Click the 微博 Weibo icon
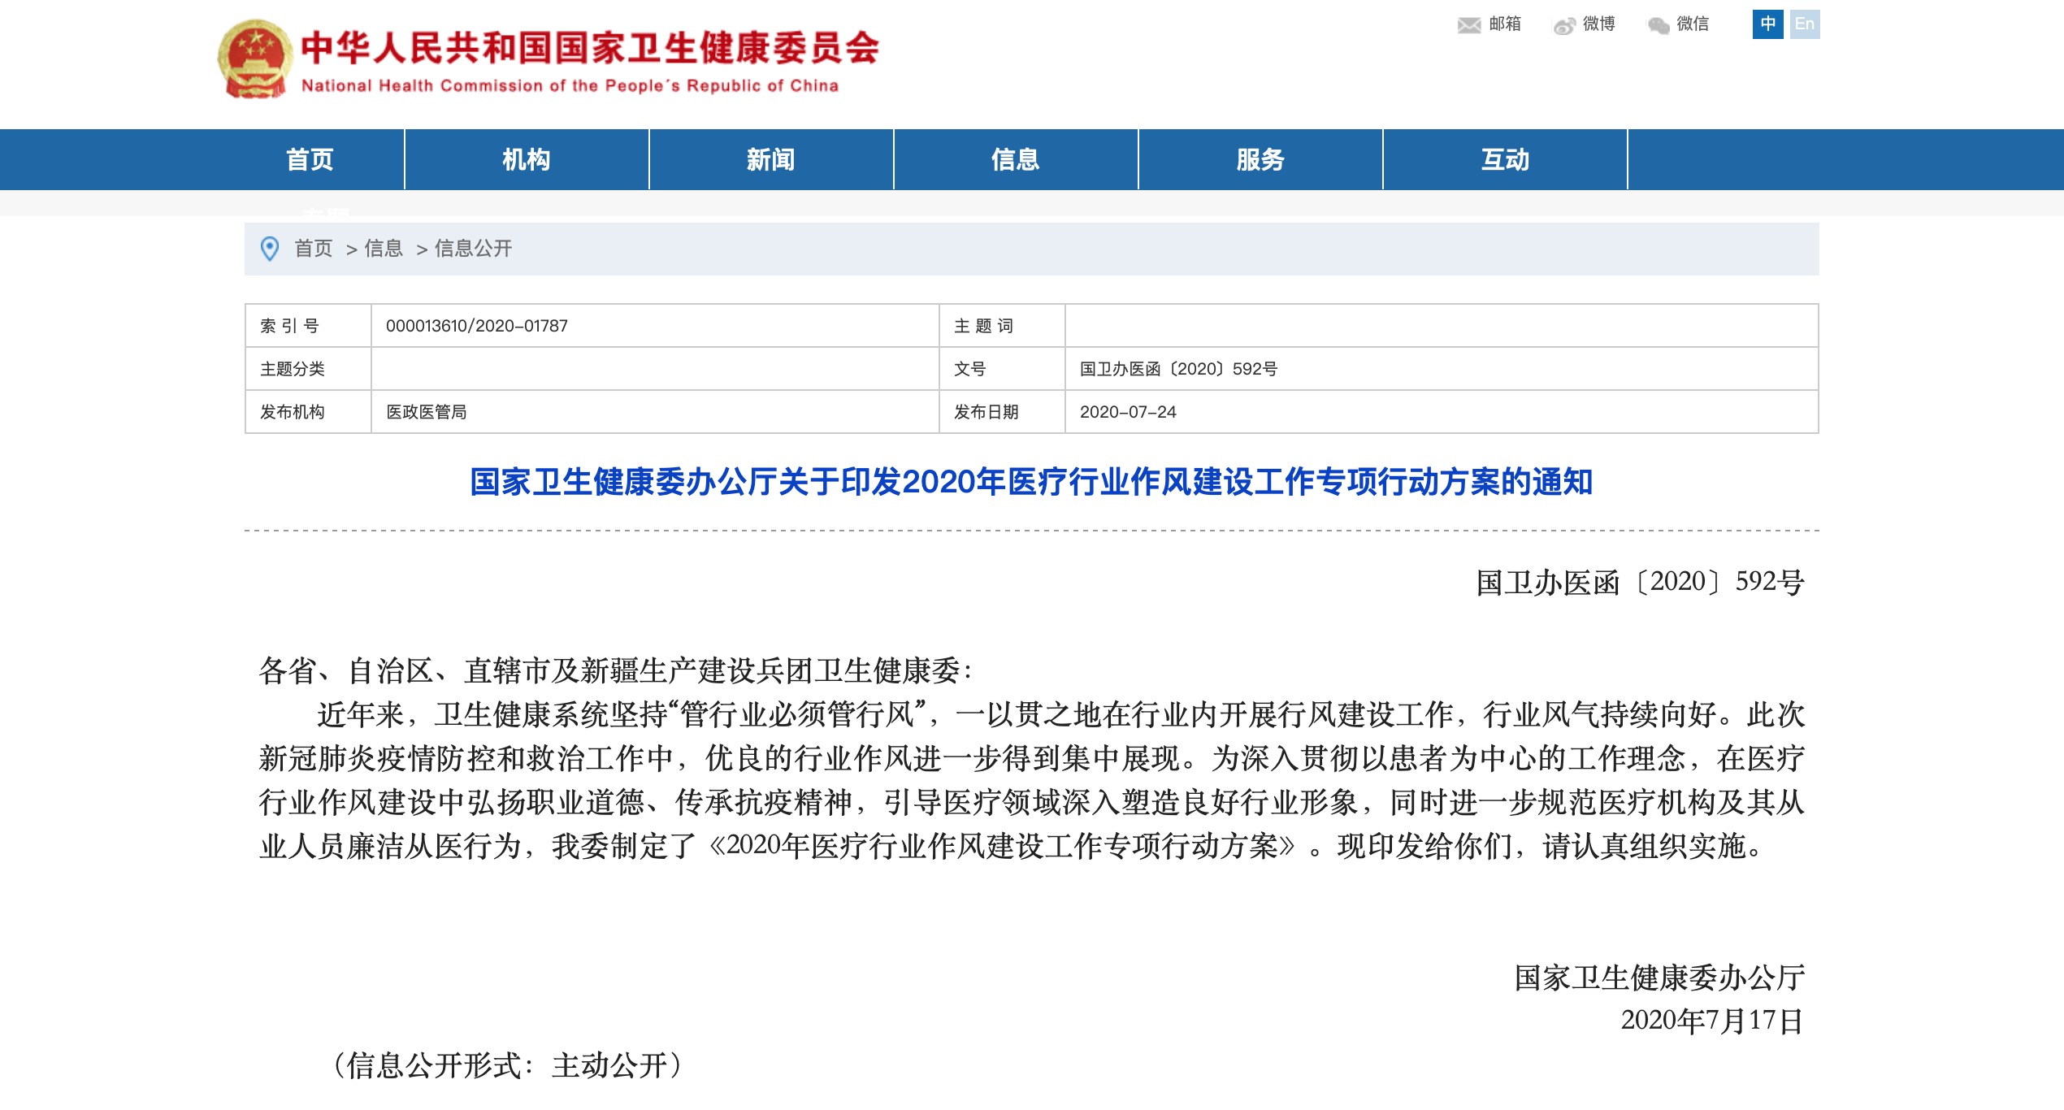The height and width of the screenshot is (1110, 2064). tap(1565, 25)
